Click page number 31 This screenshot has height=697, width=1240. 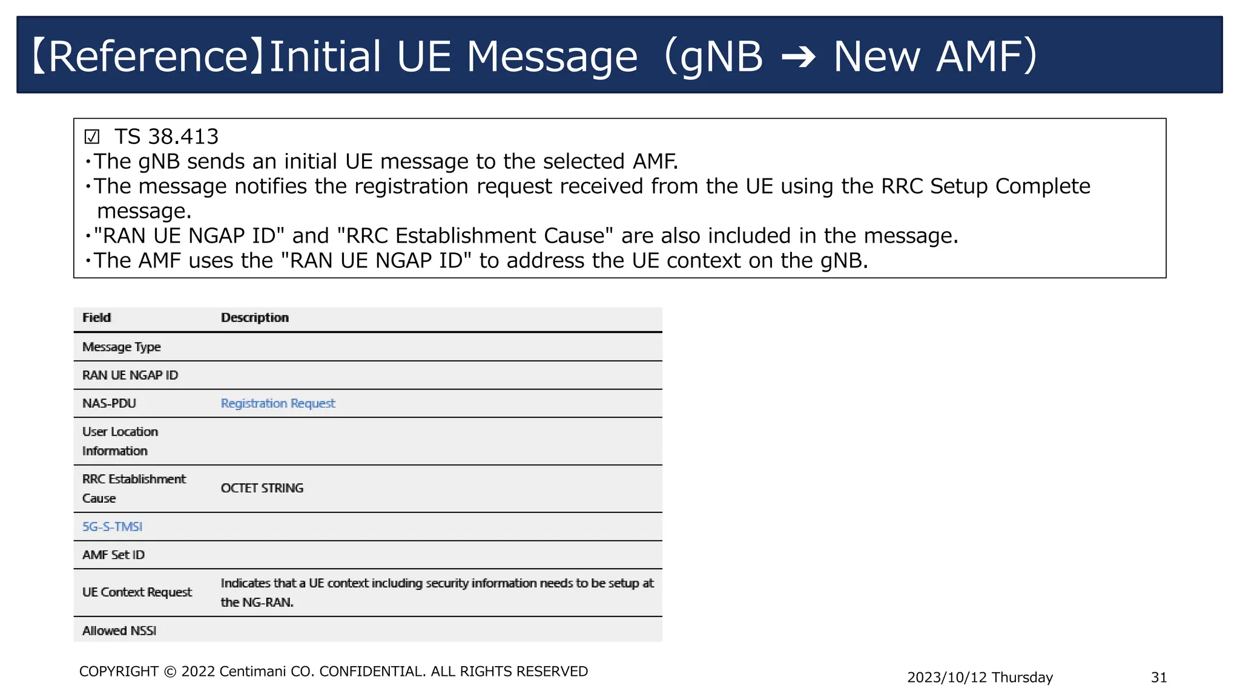pyautogui.click(x=1158, y=678)
